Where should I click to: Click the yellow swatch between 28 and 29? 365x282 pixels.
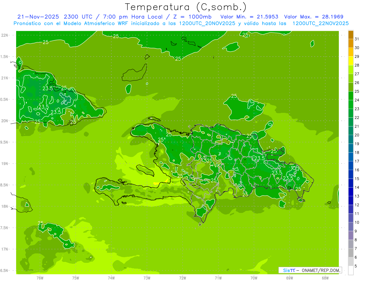click(x=351, y=61)
